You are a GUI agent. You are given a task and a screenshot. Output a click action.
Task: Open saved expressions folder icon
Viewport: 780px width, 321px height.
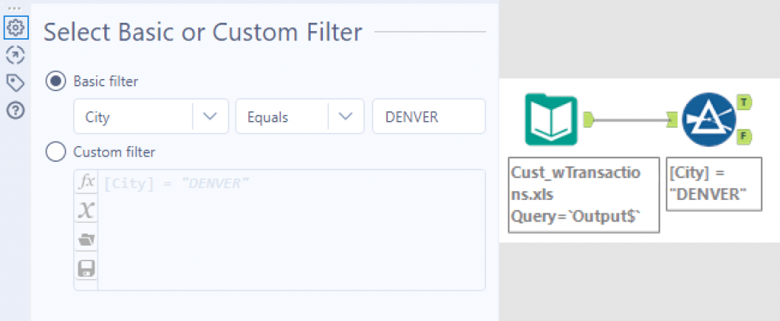click(86, 240)
